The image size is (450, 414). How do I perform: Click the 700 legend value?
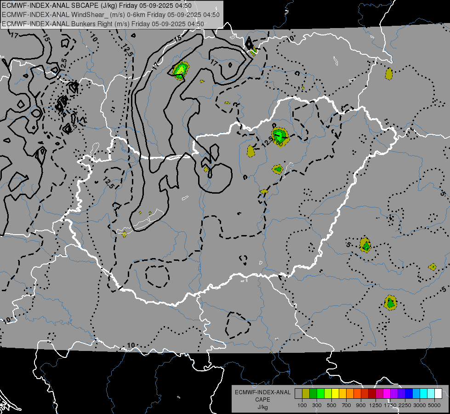tap(347, 405)
